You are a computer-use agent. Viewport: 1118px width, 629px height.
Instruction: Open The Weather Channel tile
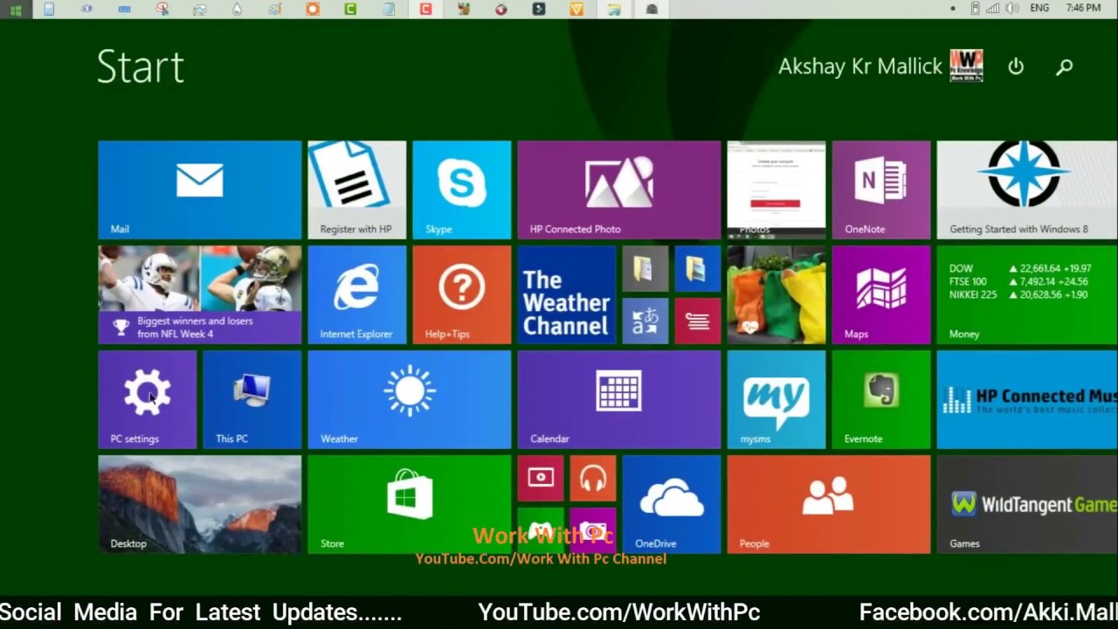(566, 294)
